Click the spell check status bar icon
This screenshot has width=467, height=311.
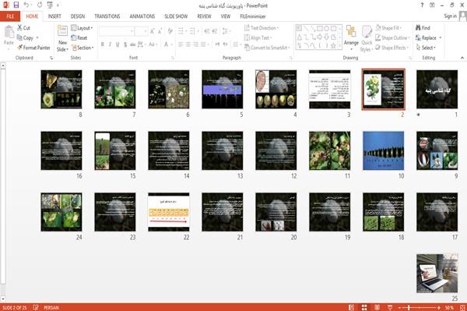coord(36,307)
